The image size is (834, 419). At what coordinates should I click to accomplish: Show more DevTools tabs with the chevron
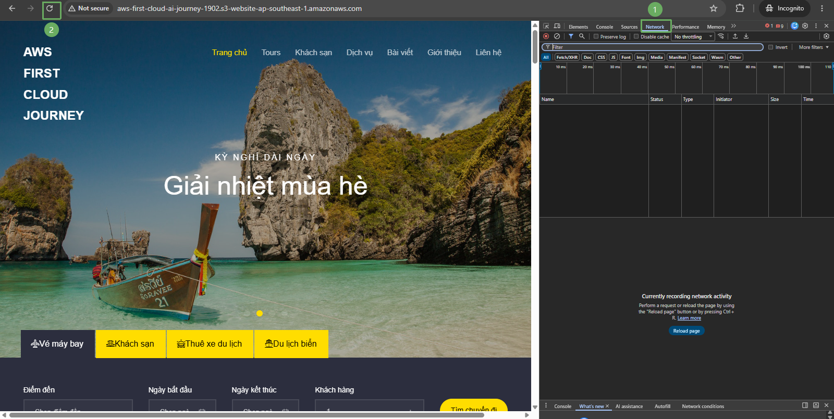(x=733, y=26)
